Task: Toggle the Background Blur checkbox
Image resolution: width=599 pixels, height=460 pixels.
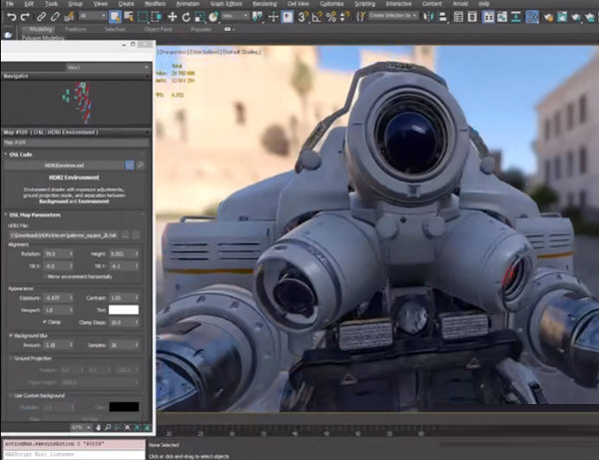Action: [x=11, y=335]
